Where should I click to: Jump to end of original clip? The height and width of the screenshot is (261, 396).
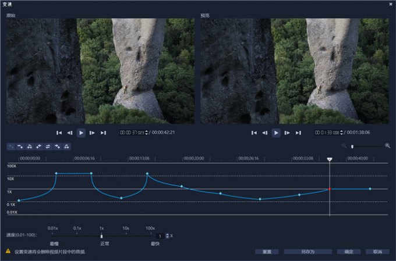coord(104,133)
